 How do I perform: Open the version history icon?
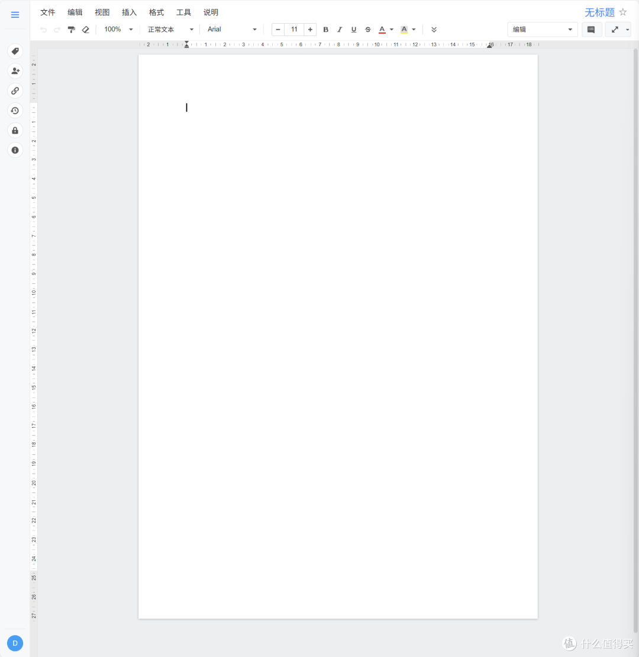tap(15, 111)
